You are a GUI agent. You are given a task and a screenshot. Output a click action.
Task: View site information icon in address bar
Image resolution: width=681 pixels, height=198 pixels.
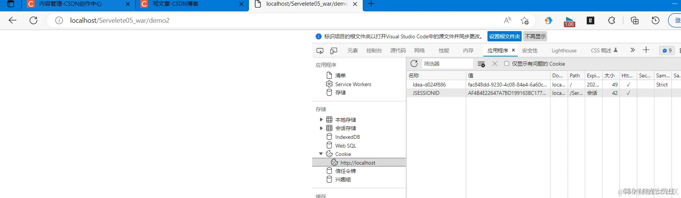point(59,20)
